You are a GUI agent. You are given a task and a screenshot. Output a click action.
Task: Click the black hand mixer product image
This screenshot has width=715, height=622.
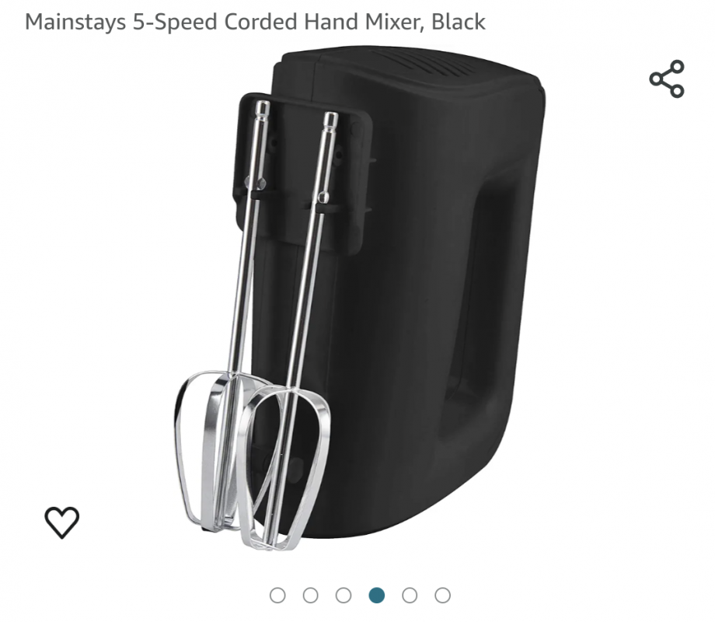[360, 298]
